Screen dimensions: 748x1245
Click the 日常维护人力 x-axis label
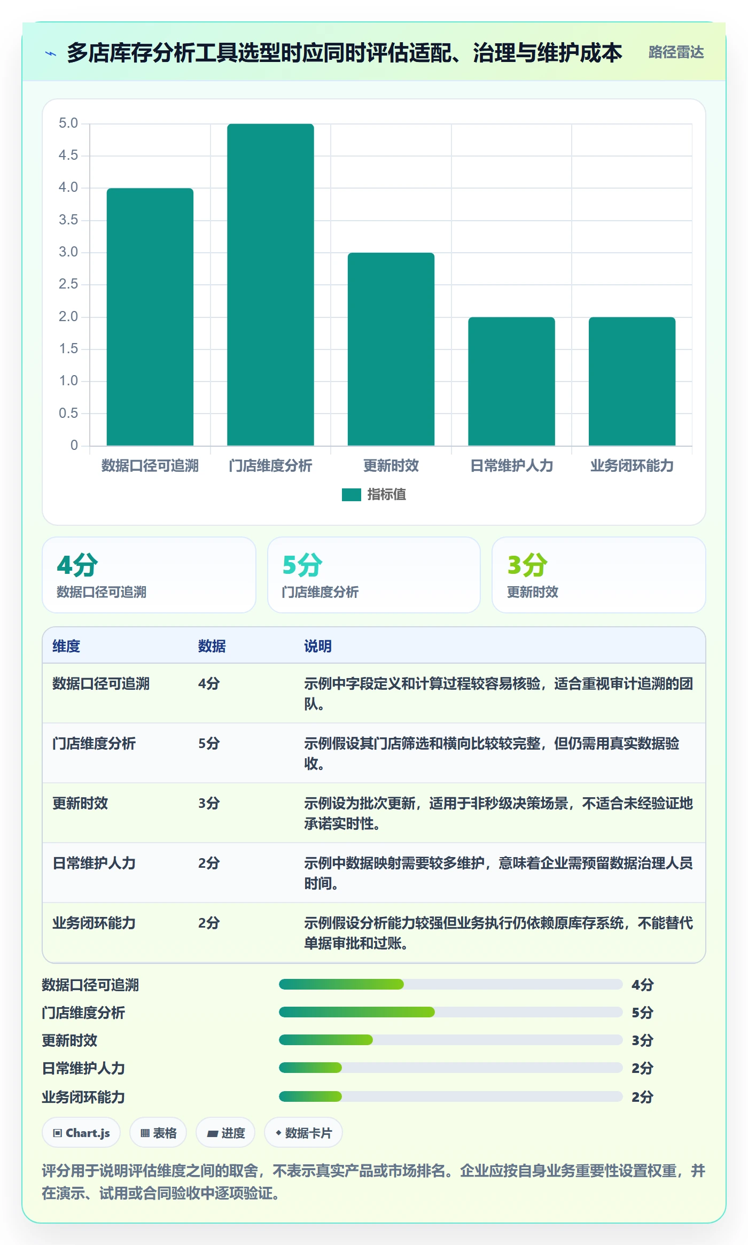(x=512, y=466)
